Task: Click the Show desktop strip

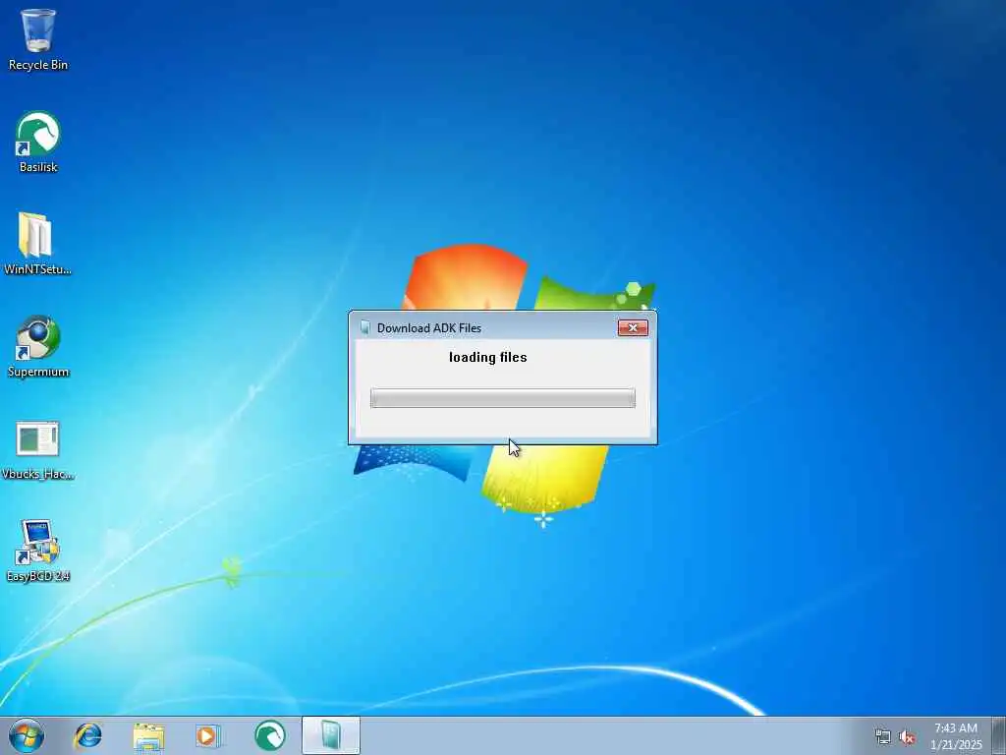Action: click(x=998, y=735)
